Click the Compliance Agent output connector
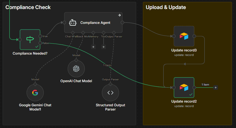This screenshot has height=128, width=236. coord(122,23)
